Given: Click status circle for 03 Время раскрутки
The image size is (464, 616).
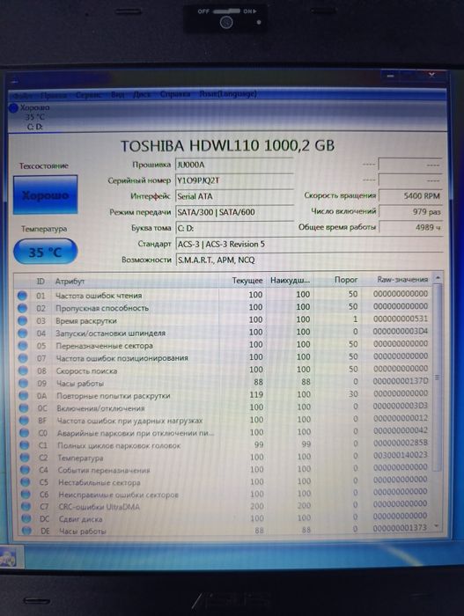Looking at the screenshot, I should 23,320.
